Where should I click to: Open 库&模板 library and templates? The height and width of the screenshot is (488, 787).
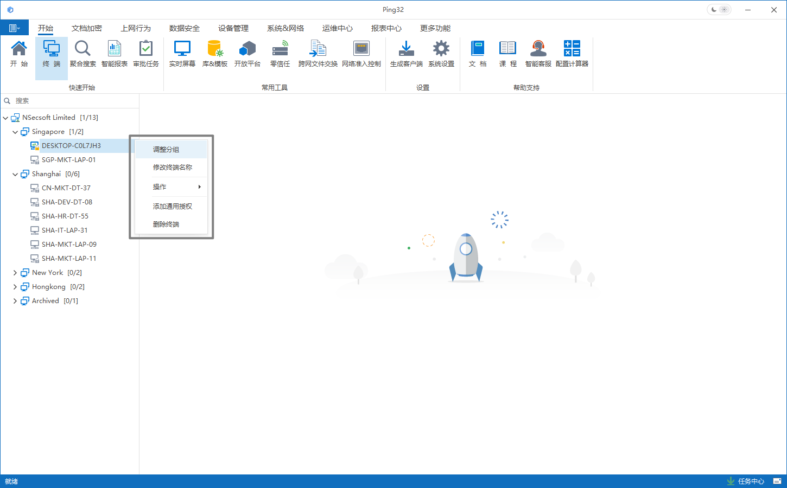point(215,54)
